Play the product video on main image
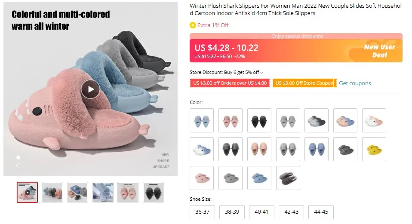 point(90,89)
